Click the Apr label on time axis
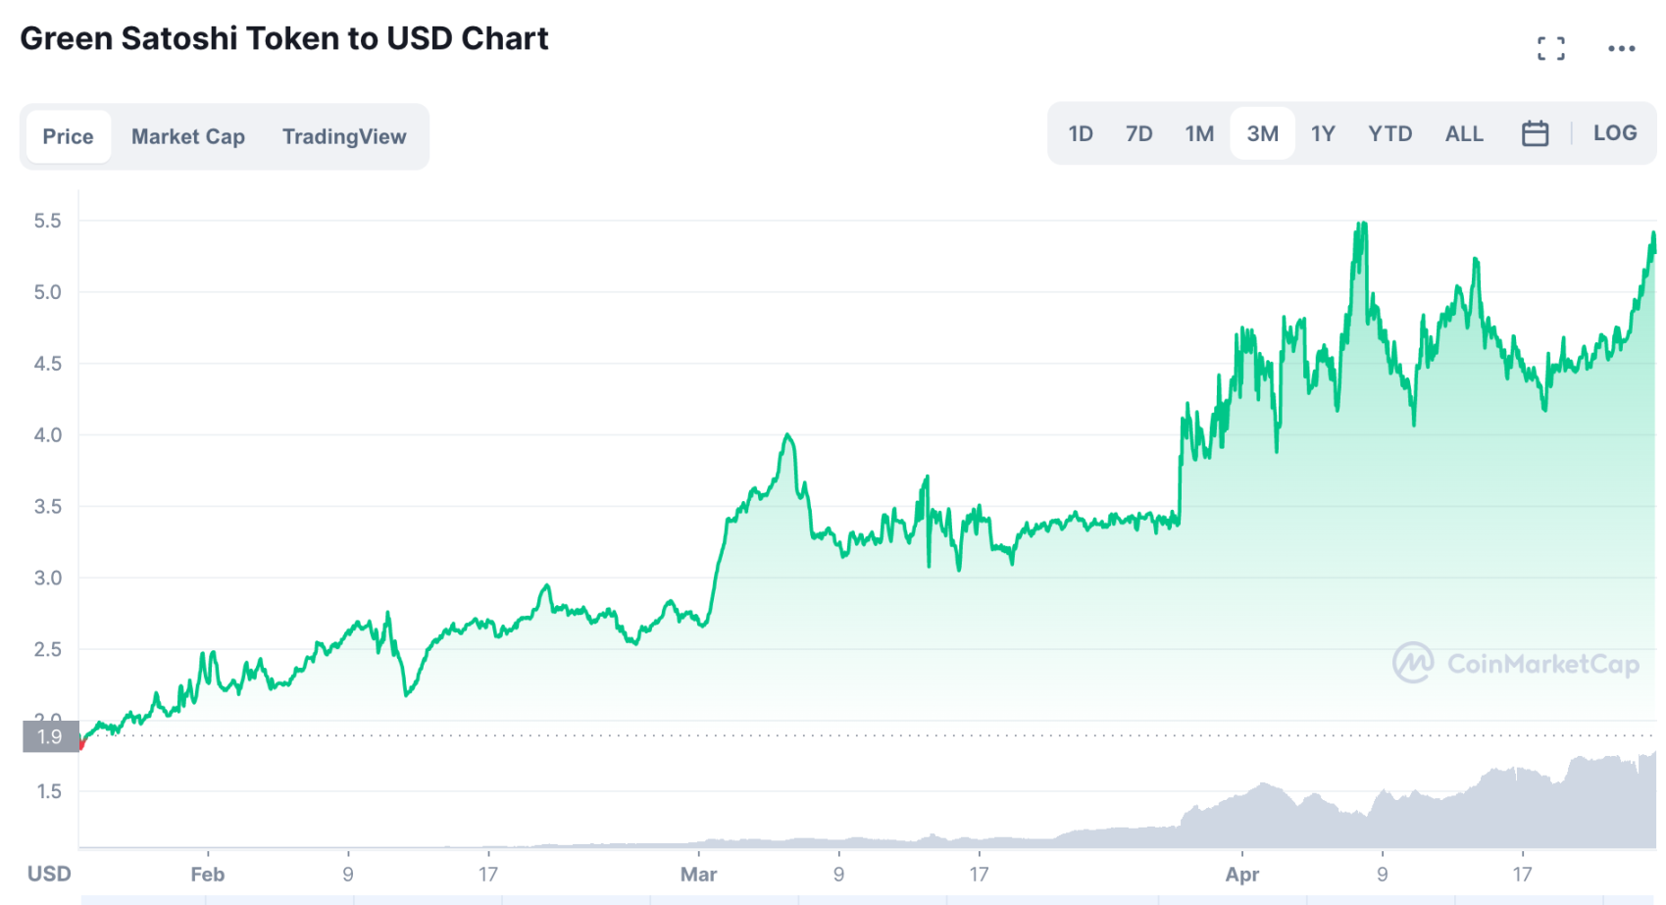Screen dimensions: 1666x905 coord(1241,874)
